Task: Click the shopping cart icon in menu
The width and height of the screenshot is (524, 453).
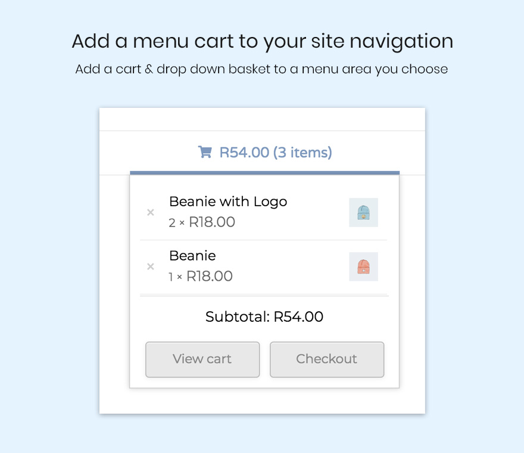Action: click(x=205, y=153)
